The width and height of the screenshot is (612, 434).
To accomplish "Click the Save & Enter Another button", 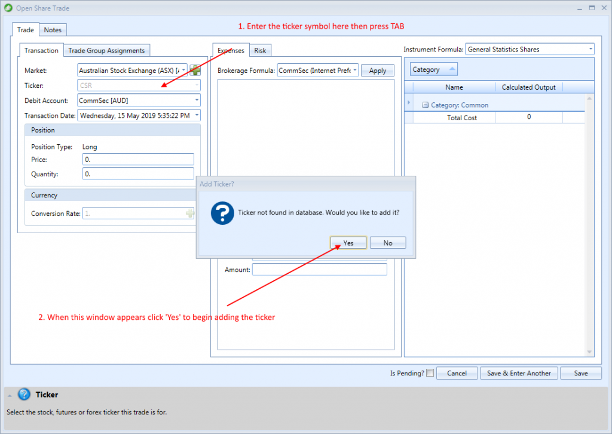I will click(519, 373).
